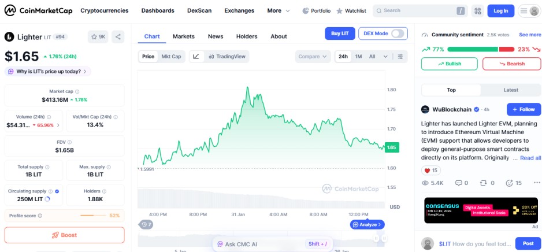Switch to Markets tab
Screen dimensions: 542x252
[x=184, y=36]
